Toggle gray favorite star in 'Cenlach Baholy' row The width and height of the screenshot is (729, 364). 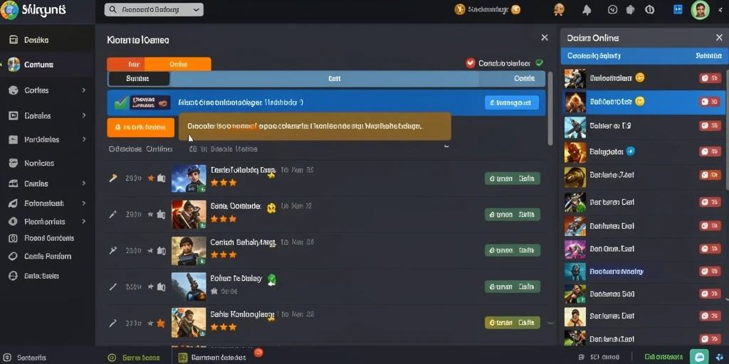[x=151, y=251]
